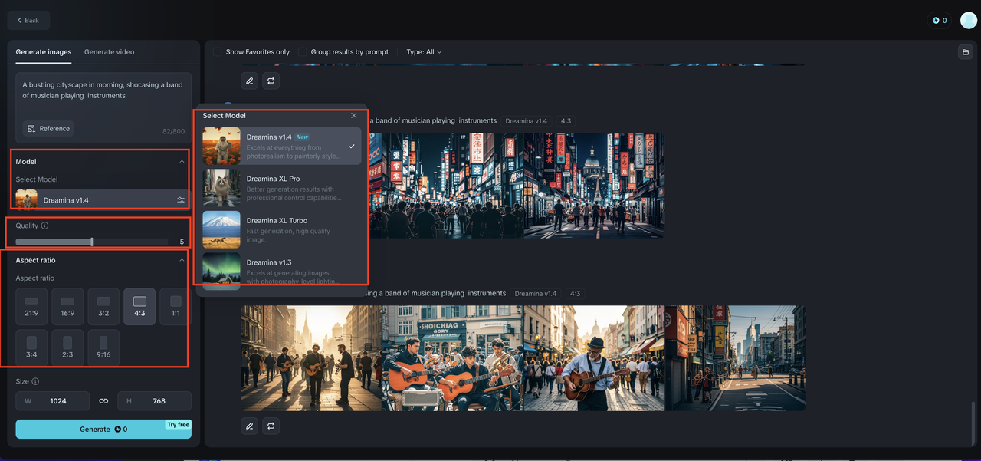
Task: Select the 3:4 aspect ratio
Action: click(x=31, y=347)
